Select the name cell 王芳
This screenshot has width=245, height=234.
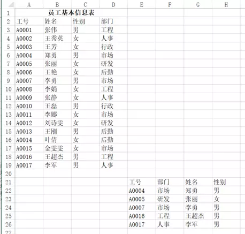coord(57,47)
